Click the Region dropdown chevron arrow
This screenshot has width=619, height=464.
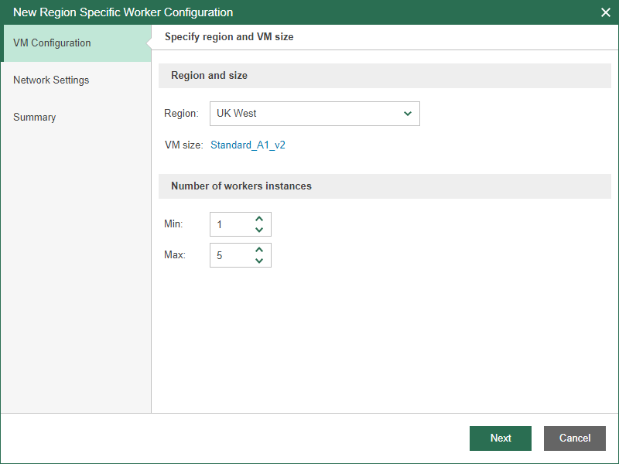(408, 114)
